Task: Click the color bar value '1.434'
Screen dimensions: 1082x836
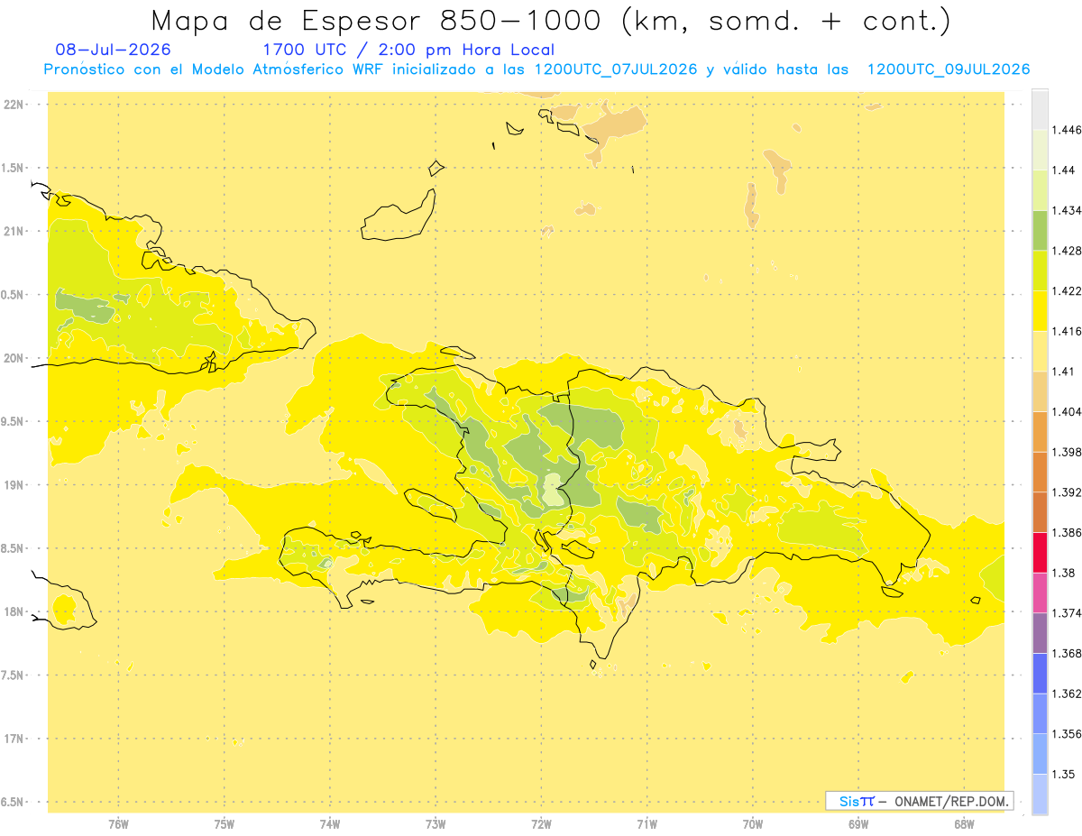Action: [1067, 210]
